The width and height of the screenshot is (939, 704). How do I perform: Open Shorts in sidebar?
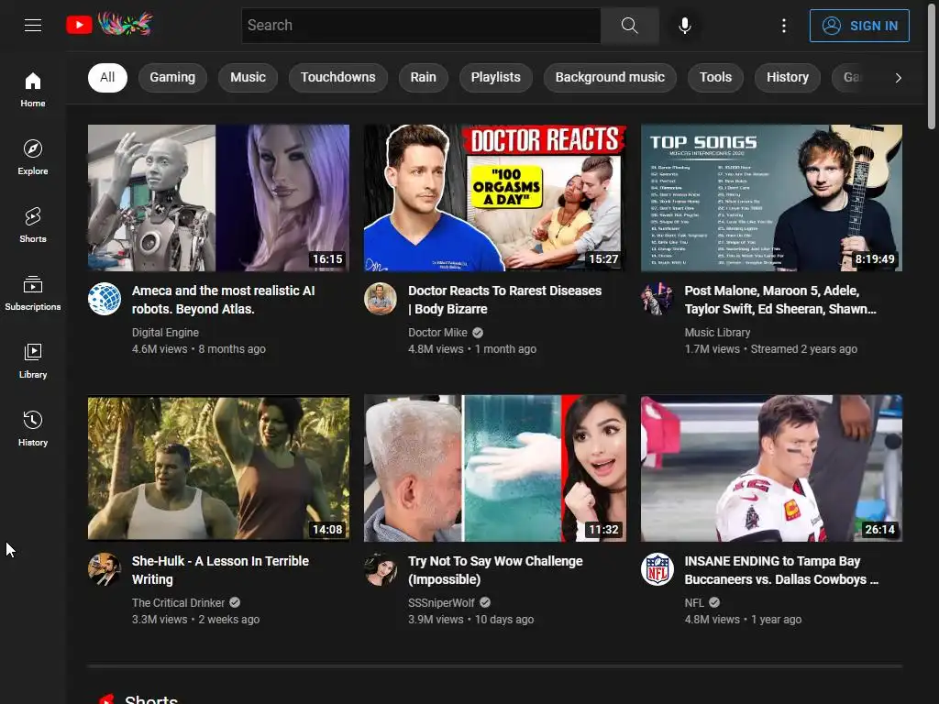pos(33,225)
